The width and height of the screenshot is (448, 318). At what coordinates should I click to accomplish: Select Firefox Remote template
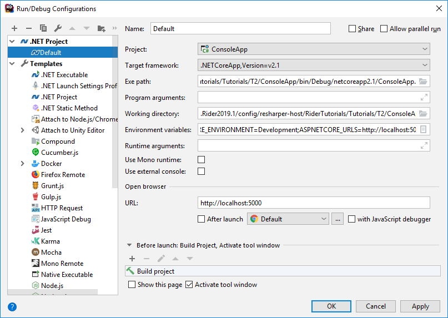58,175
